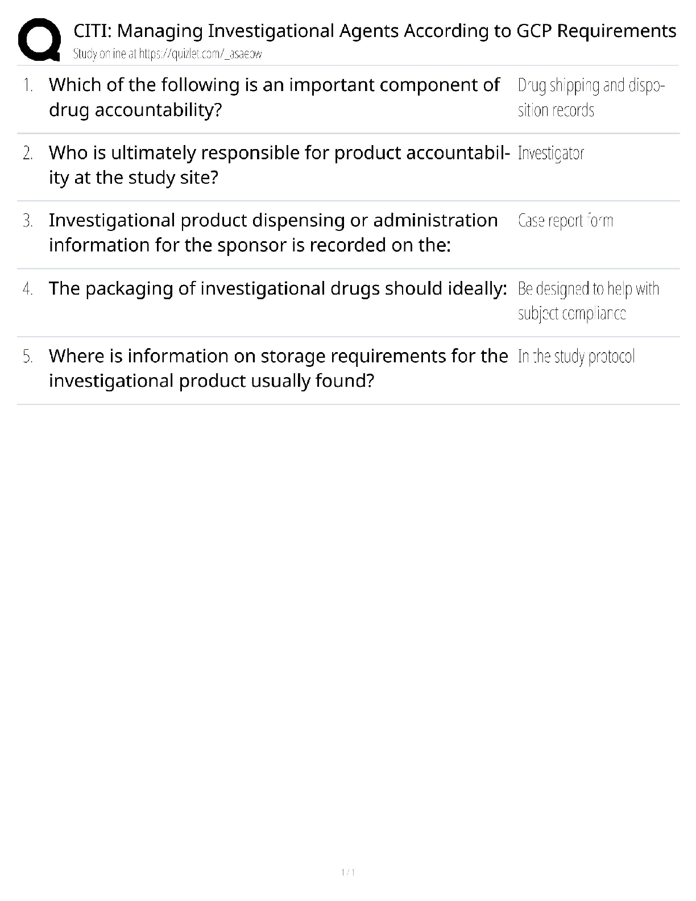Click the list number 3 marker
The image size is (696, 901).
click(x=28, y=221)
